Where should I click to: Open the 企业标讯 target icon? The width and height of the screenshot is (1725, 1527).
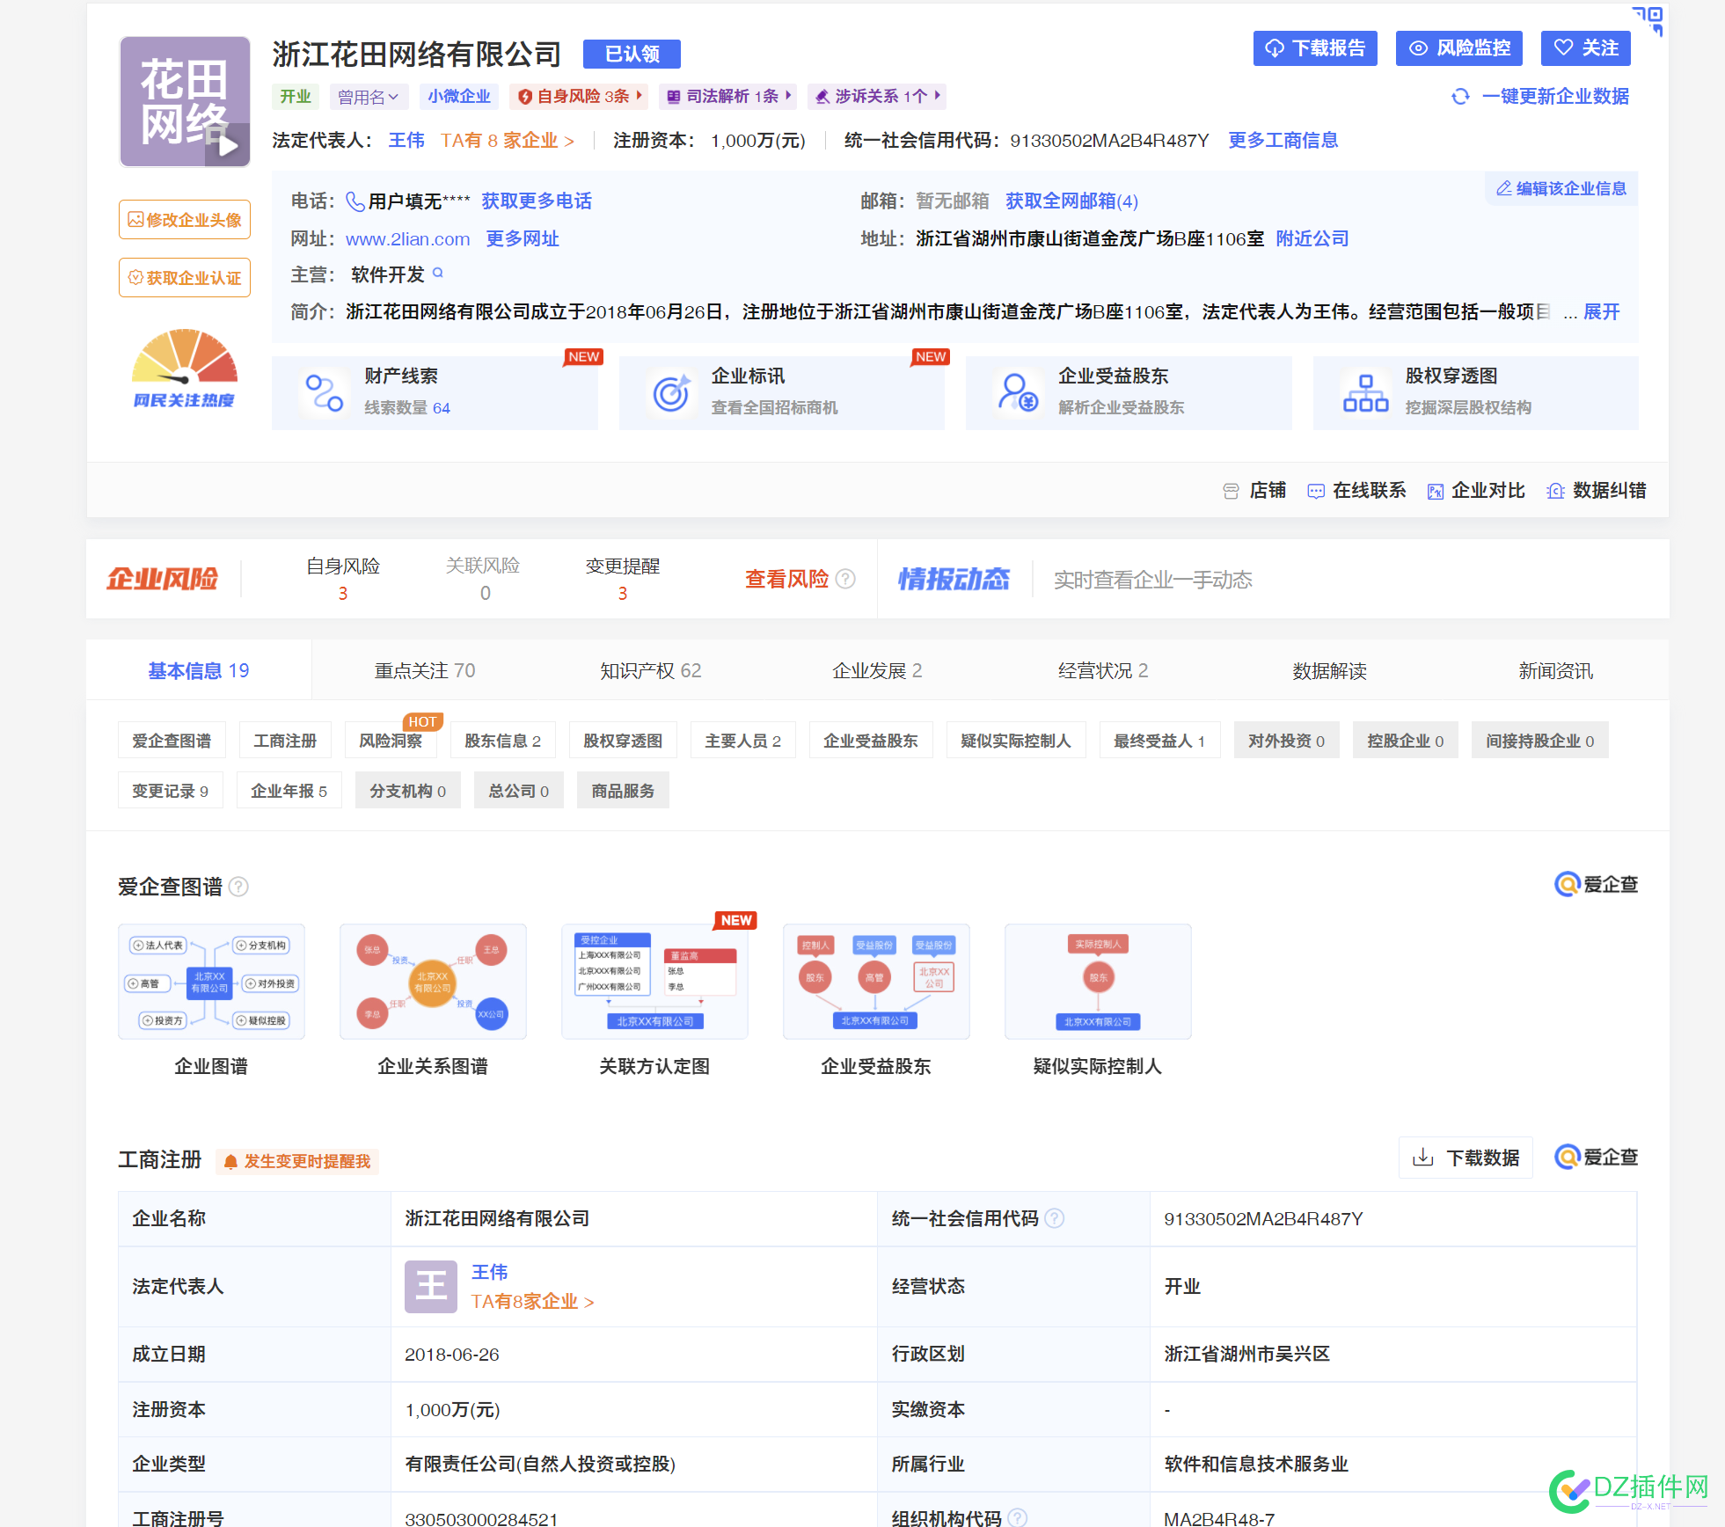pyautogui.click(x=671, y=393)
